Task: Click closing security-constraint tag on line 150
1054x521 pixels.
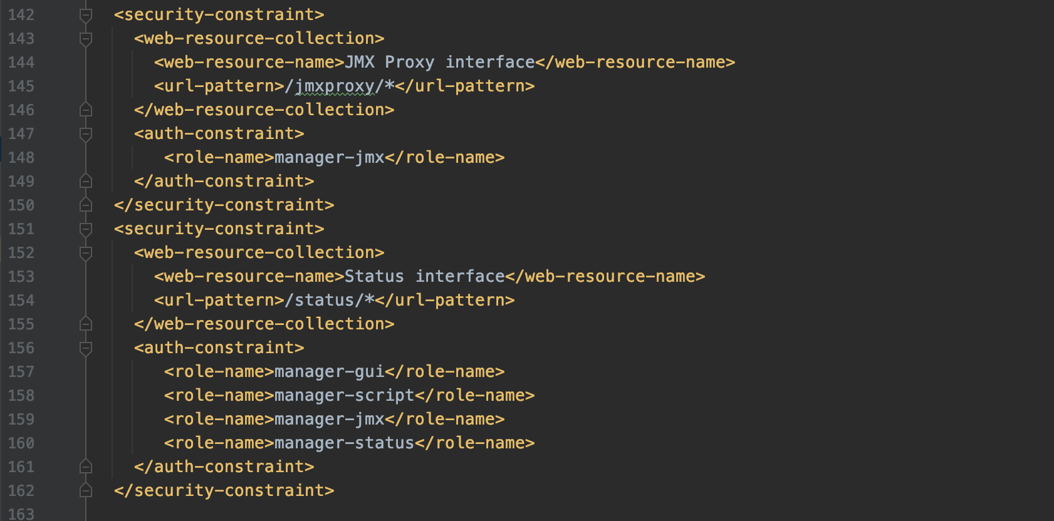Action: pos(224,205)
